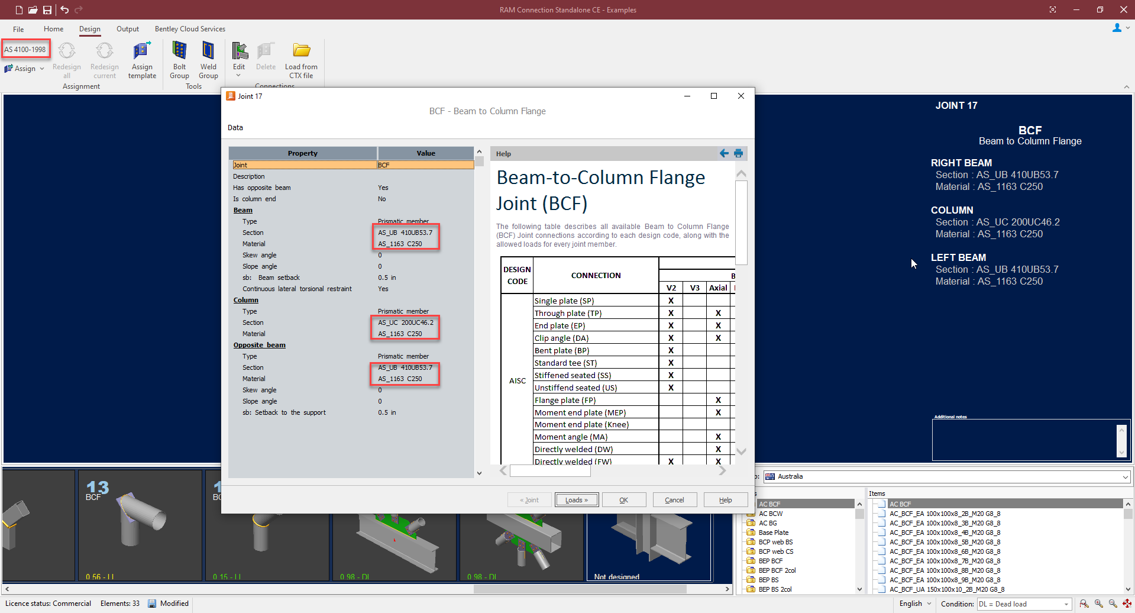Click the pan view icon in status bar

1127,604
